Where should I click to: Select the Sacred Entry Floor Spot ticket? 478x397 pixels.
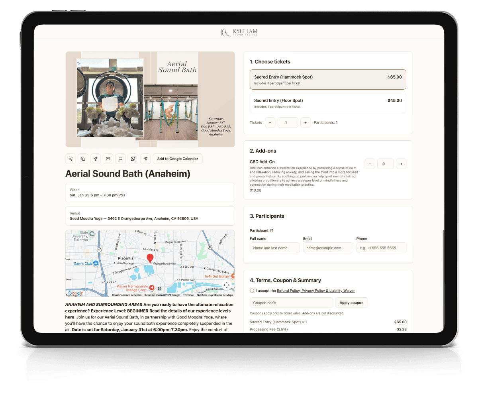[327, 103]
